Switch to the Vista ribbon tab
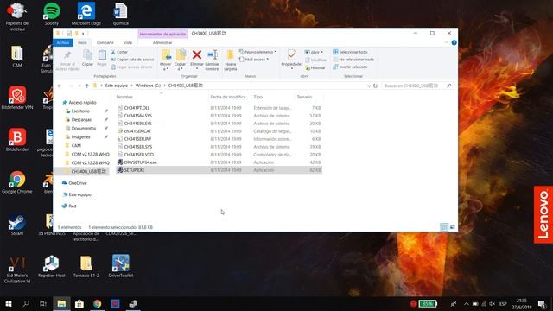The height and width of the screenshot is (311, 553). [128, 42]
